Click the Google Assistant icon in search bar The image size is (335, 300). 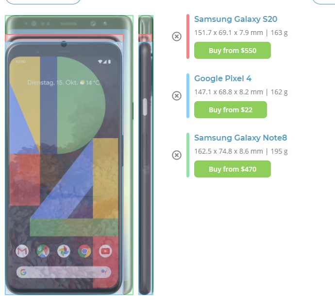point(104,272)
